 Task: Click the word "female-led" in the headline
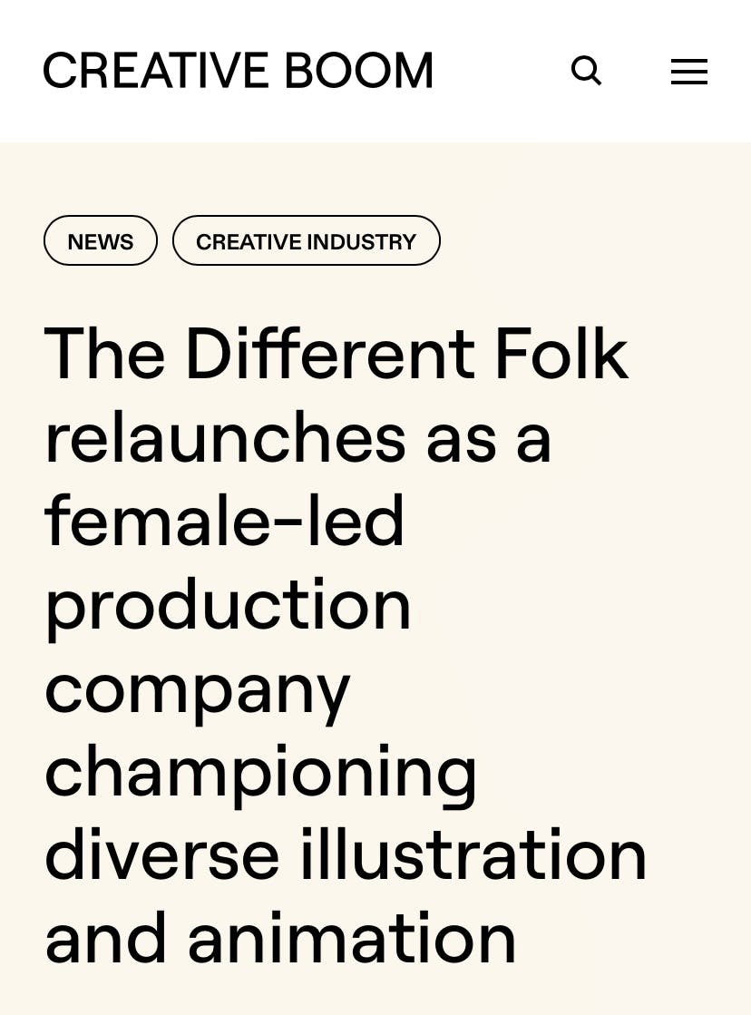(x=224, y=521)
